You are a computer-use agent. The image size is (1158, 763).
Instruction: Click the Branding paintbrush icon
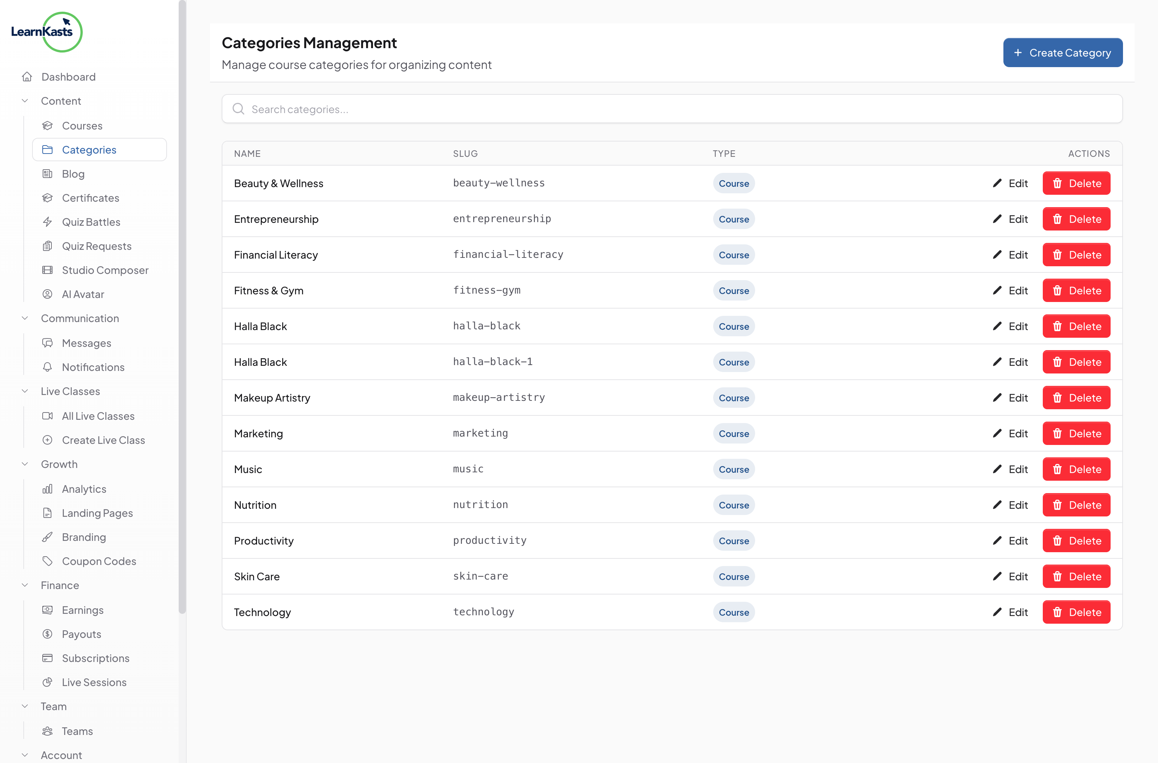(x=47, y=537)
